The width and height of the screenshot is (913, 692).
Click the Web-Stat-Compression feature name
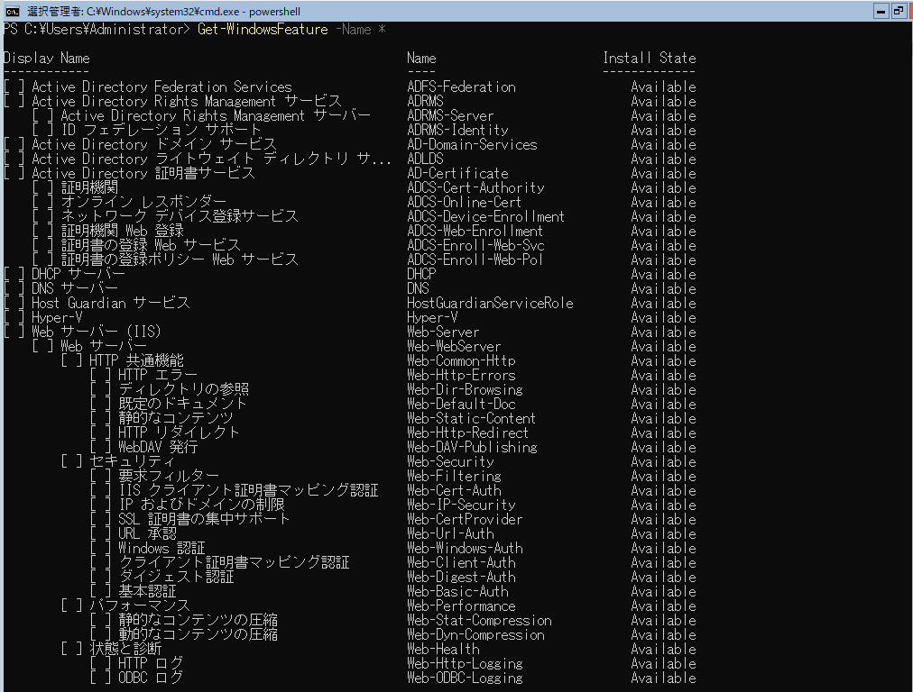pyautogui.click(x=479, y=621)
